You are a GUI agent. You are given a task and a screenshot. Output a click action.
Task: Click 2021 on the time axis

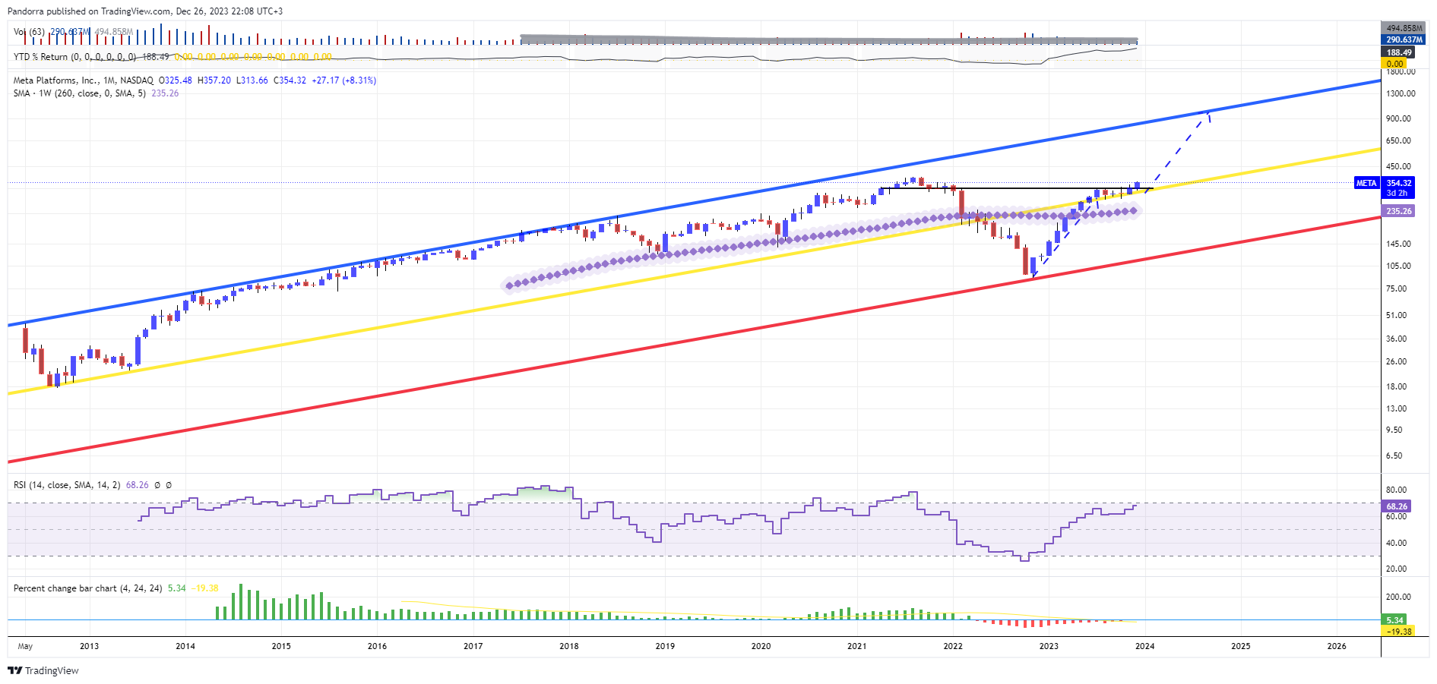pyautogui.click(x=856, y=646)
